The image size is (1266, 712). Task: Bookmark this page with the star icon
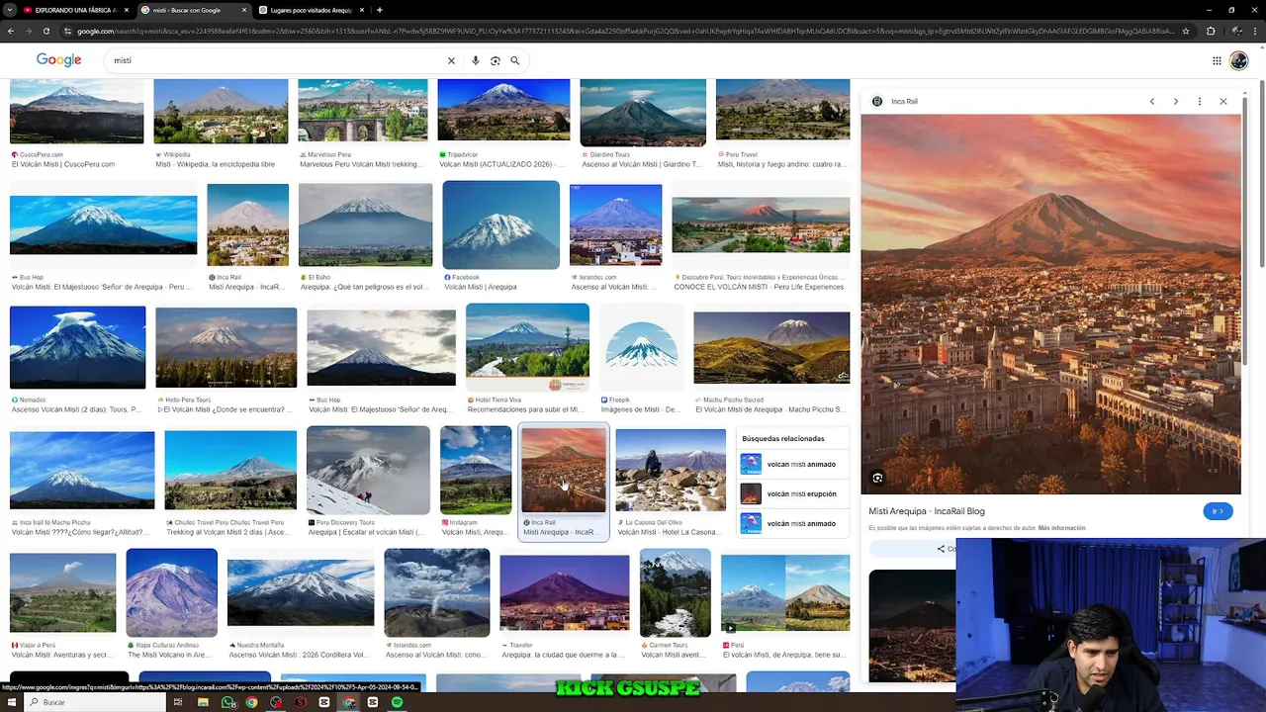[x=1185, y=31]
